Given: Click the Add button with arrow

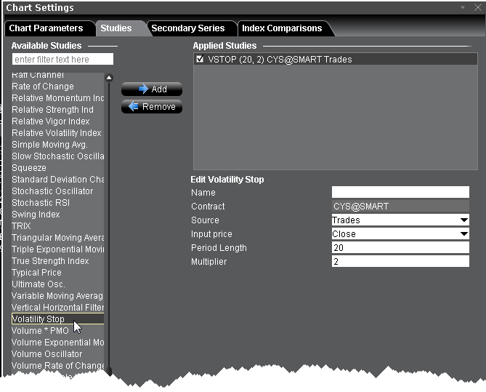Looking at the screenshot, I should pos(151,89).
